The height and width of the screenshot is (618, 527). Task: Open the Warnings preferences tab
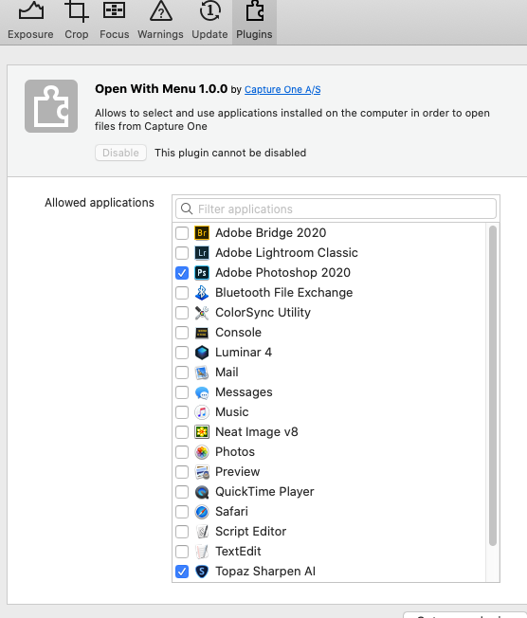click(160, 22)
